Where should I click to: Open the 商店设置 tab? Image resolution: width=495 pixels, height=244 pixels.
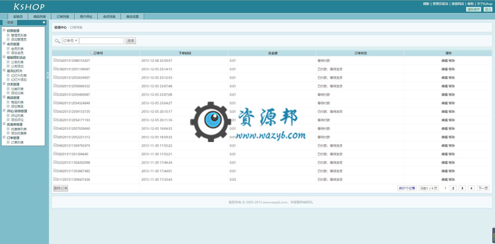pyautogui.click(x=132, y=16)
